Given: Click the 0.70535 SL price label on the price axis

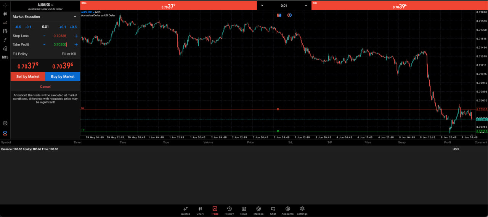Looking at the screenshot, I should [x=482, y=109].
